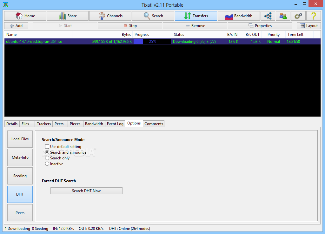325x234 pixels.
Task: Open Local Files options
Action: point(20,139)
